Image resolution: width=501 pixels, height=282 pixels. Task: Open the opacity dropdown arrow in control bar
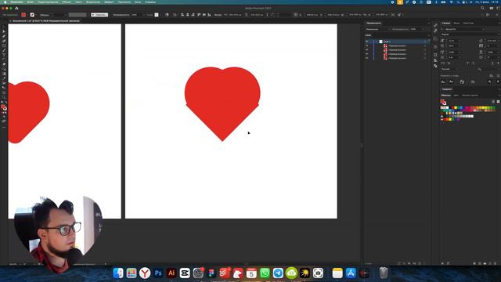click(x=144, y=15)
